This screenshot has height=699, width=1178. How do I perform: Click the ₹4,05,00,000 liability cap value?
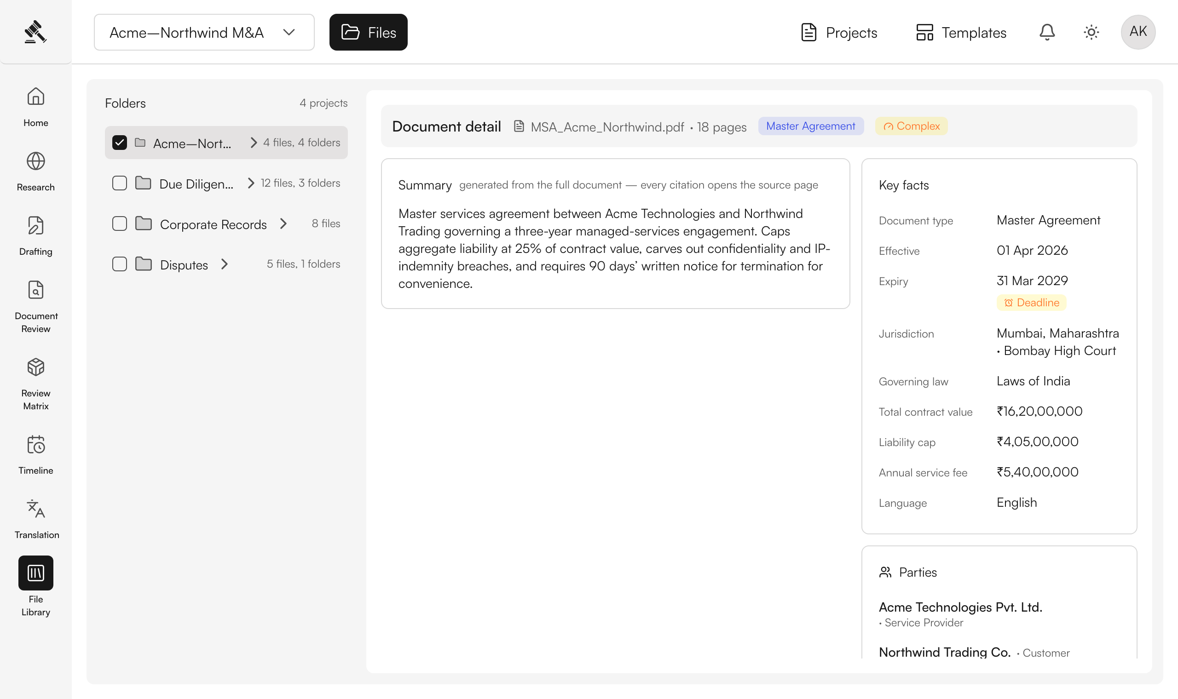[x=1037, y=441]
